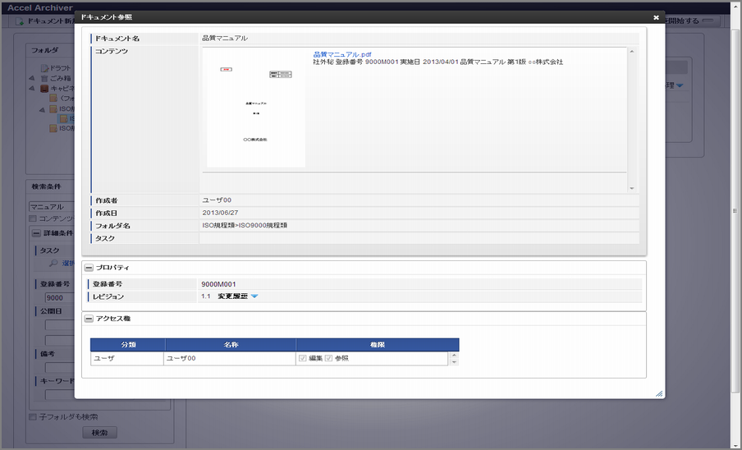
Task: Collapse the プロパティ section
Action: click(89, 268)
